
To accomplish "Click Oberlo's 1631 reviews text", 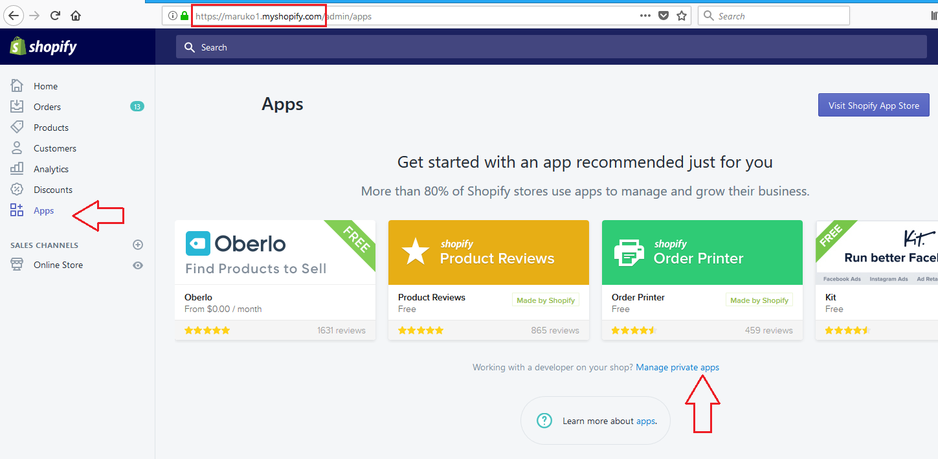I will click(341, 330).
